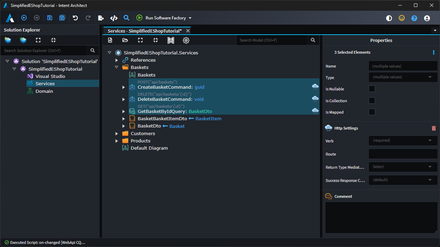The image size is (440, 247).
Task: Collapse SimplifiedEShopTutorial.Services root node
Action: tap(109, 53)
